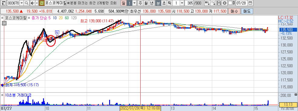Screen dimensions: 298x111
Task: Click the stock name field 포스코케미칼
Action: point(55,3)
